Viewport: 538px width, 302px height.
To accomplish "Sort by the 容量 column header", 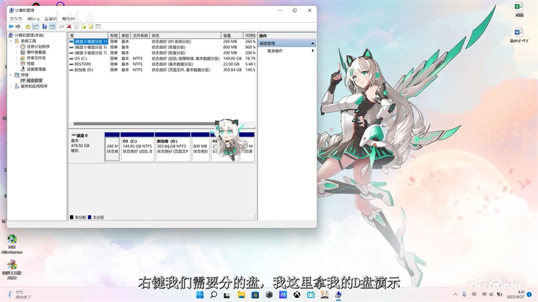I will 232,36.
